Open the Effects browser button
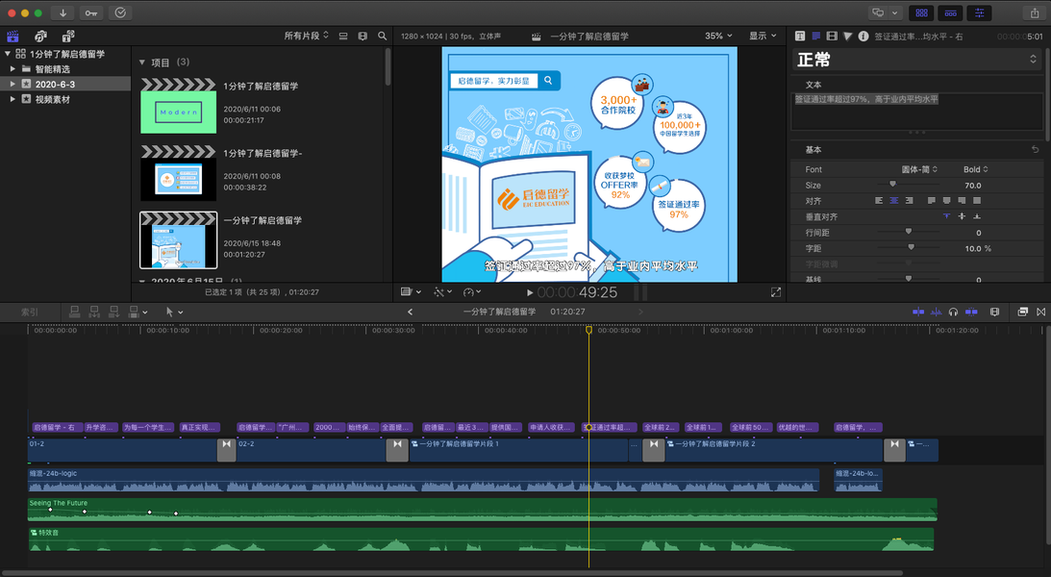Viewport: 1051px width, 577px height. pos(1022,312)
